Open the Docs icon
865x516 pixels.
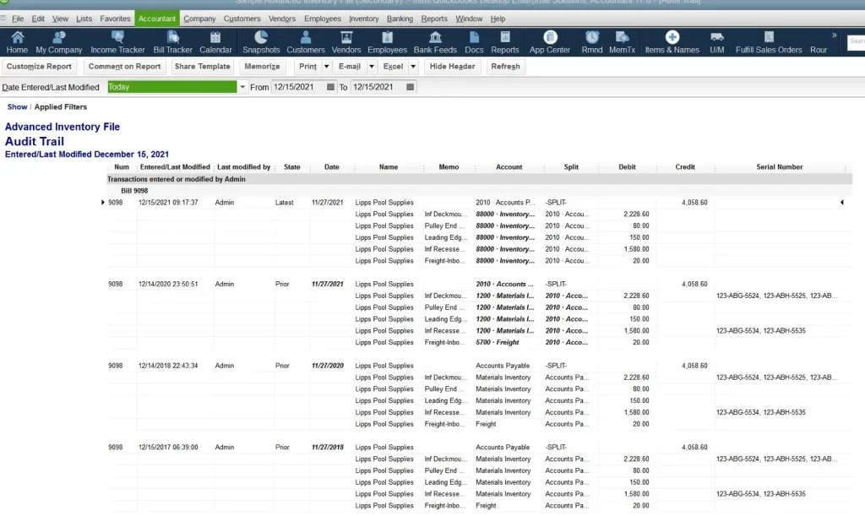tap(474, 42)
